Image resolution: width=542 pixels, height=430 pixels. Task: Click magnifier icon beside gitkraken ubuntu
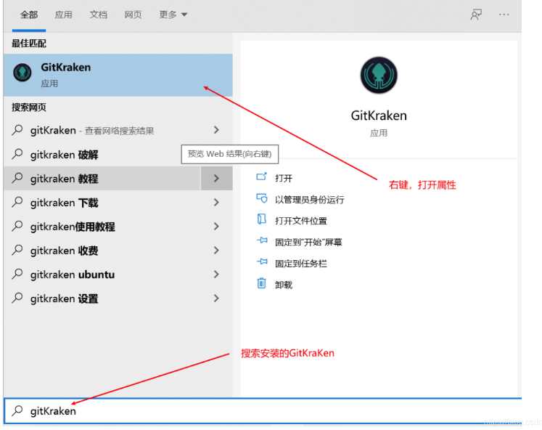coord(17,274)
